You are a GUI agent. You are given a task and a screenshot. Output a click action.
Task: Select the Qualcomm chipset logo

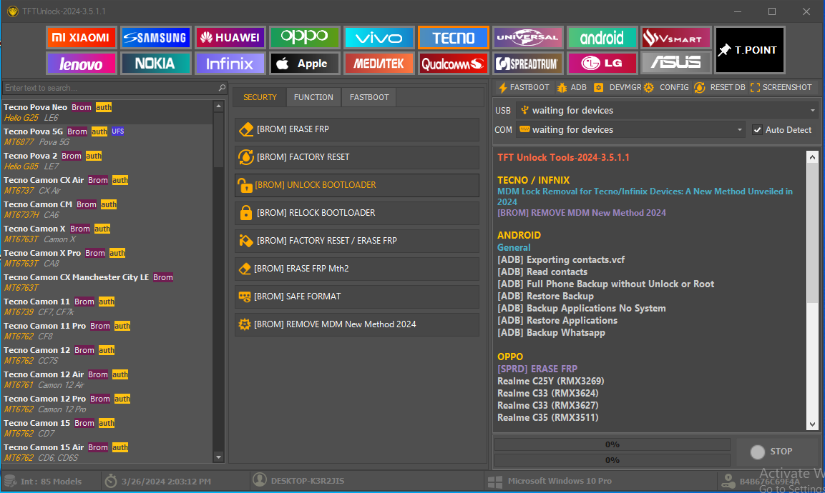[x=454, y=64]
